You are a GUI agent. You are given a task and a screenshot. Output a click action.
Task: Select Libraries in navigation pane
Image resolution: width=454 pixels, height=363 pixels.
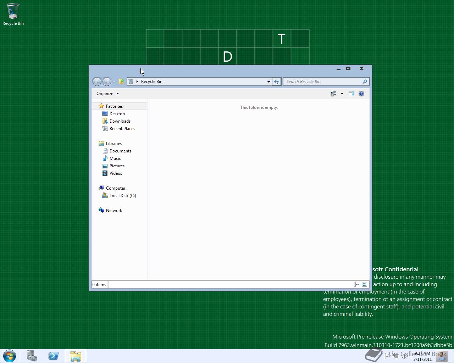pos(114,144)
